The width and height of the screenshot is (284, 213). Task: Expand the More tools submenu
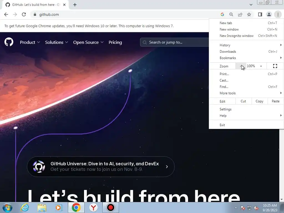pyautogui.click(x=246, y=93)
